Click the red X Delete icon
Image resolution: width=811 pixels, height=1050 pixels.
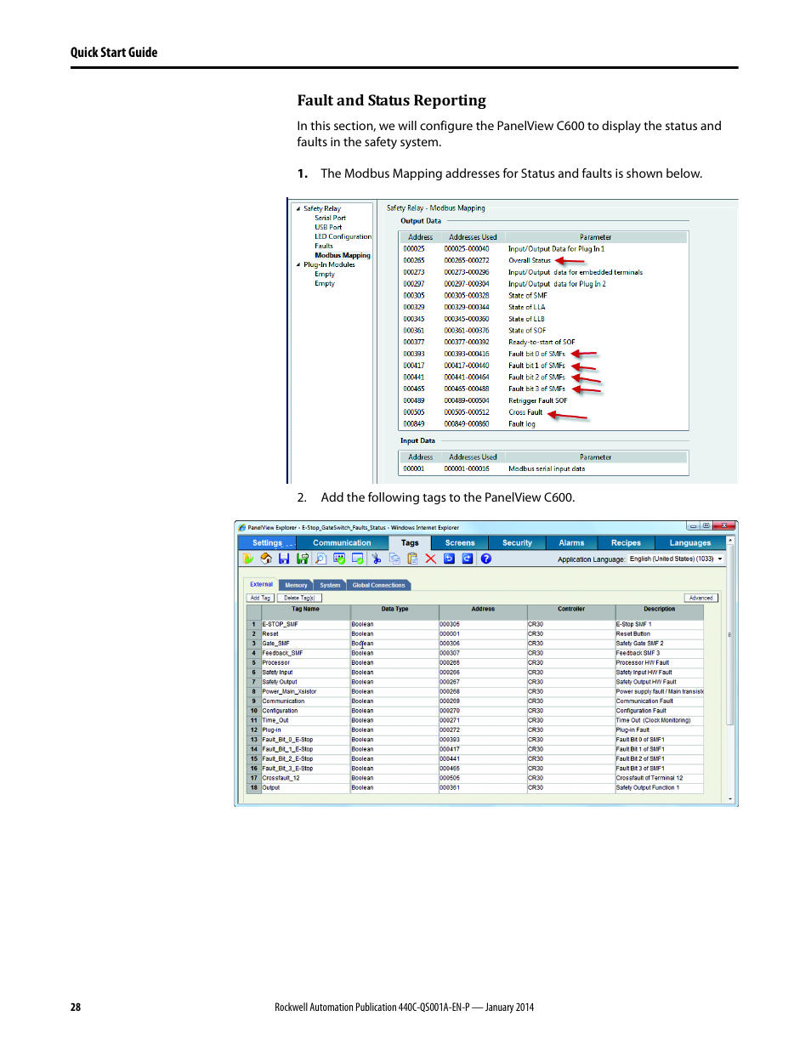tap(431, 559)
